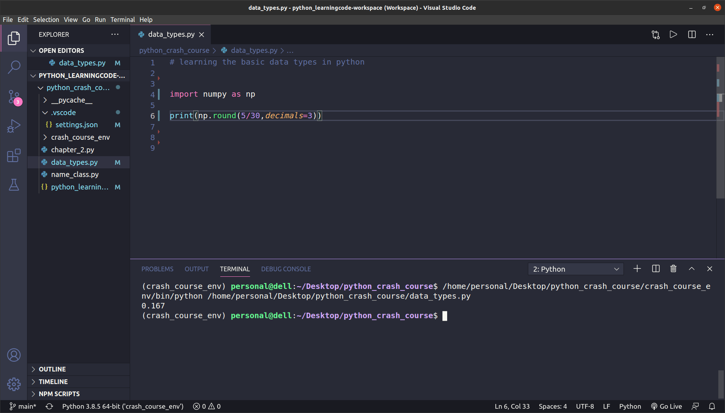This screenshot has width=725, height=413.
Task: Click python_crash_course breadcrumb segment
Action: [x=174, y=50]
